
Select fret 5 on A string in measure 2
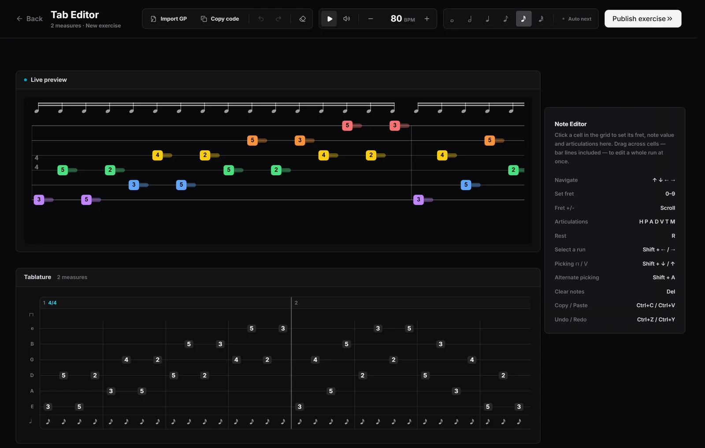[331, 391]
